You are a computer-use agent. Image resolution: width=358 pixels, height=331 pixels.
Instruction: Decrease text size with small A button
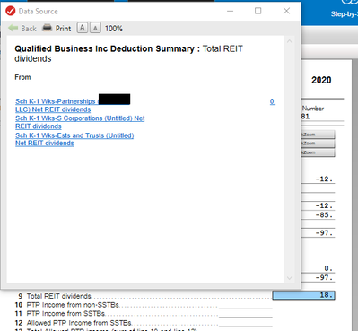[95, 28]
